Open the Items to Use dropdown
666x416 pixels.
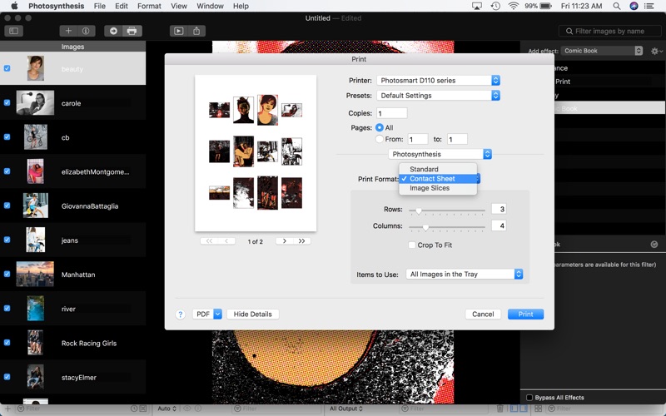click(x=465, y=275)
